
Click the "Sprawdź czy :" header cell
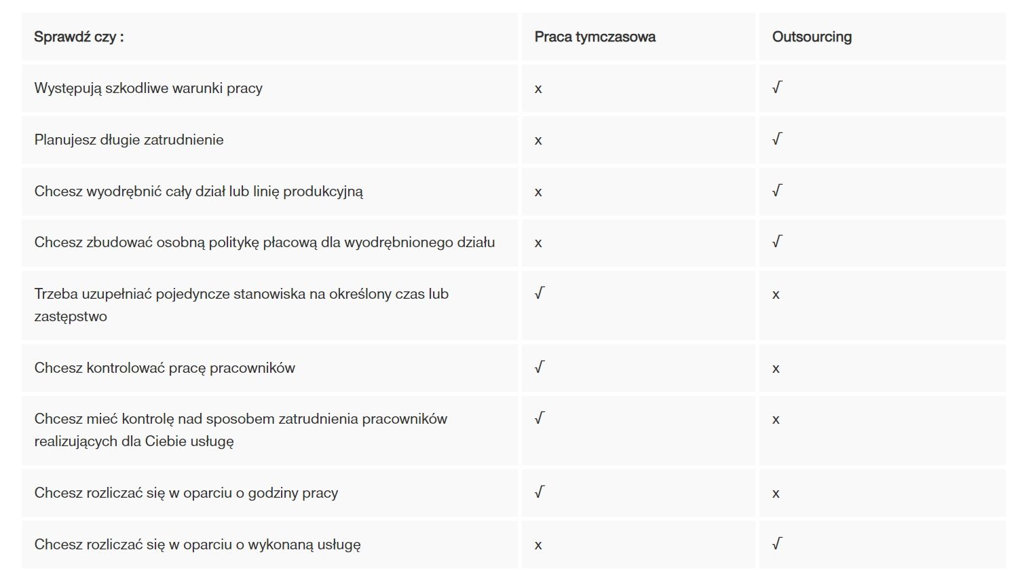point(79,37)
